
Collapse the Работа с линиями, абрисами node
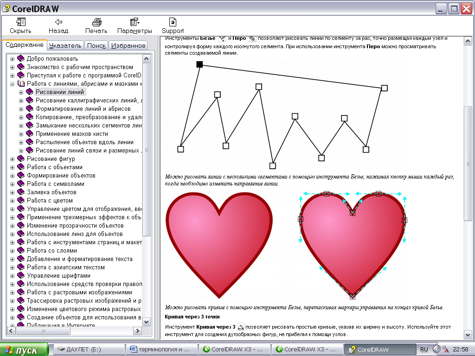coord(12,84)
